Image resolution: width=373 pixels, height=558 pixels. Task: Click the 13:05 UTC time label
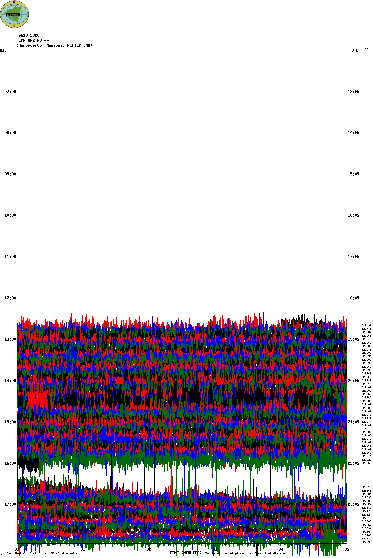353,92
